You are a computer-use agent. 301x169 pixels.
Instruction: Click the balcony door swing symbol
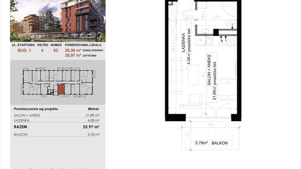(x=216, y=110)
